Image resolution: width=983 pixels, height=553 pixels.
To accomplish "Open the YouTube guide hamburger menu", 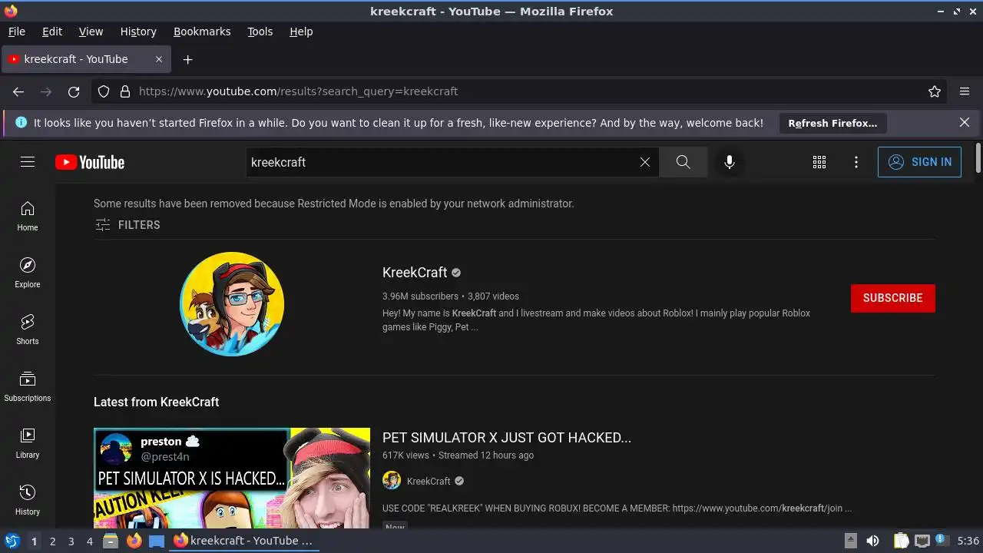I will click(x=28, y=162).
